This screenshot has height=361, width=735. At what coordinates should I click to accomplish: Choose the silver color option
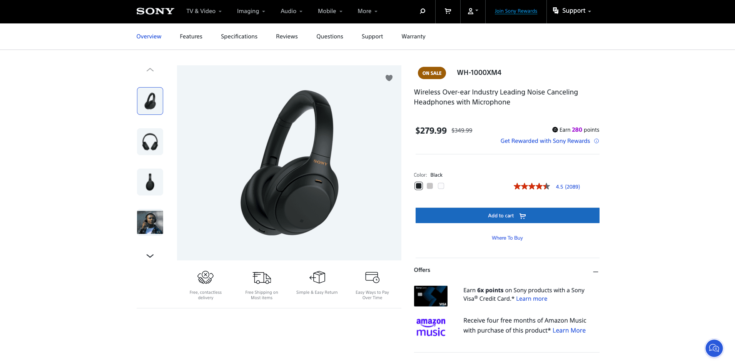430,186
